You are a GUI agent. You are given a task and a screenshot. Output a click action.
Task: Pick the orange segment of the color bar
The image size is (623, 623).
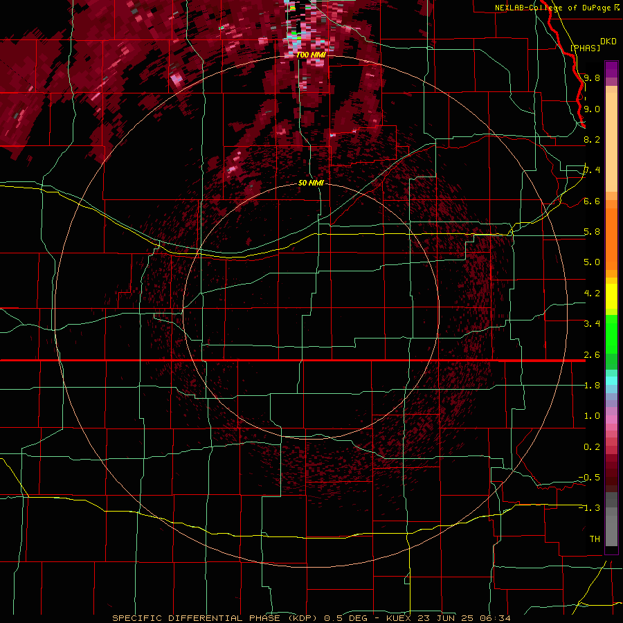point(611,238)
